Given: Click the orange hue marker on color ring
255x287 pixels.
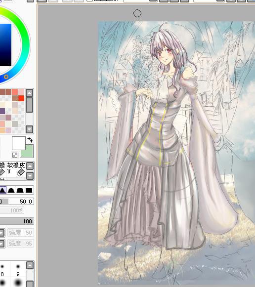Looking at the screenshot, I should (x=6, y=77).
